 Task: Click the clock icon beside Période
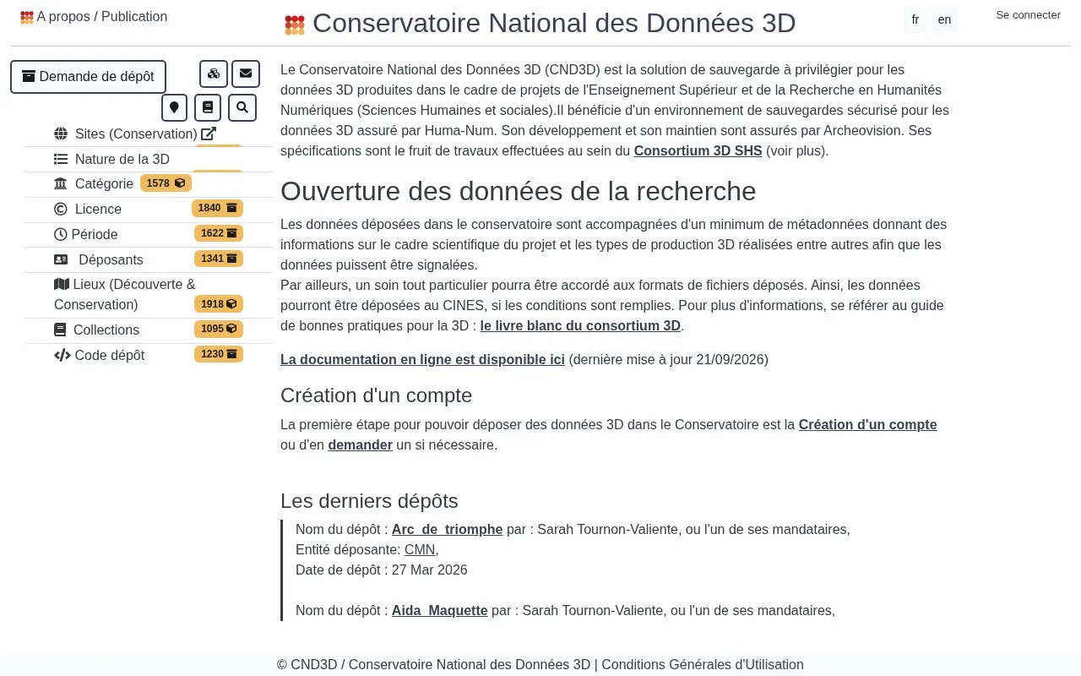click(x=61, y=234)
